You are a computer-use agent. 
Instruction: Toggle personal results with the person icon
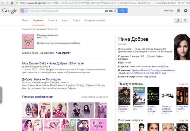178,20
